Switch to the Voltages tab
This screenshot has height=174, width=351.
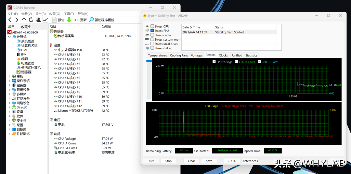point(197,55)
